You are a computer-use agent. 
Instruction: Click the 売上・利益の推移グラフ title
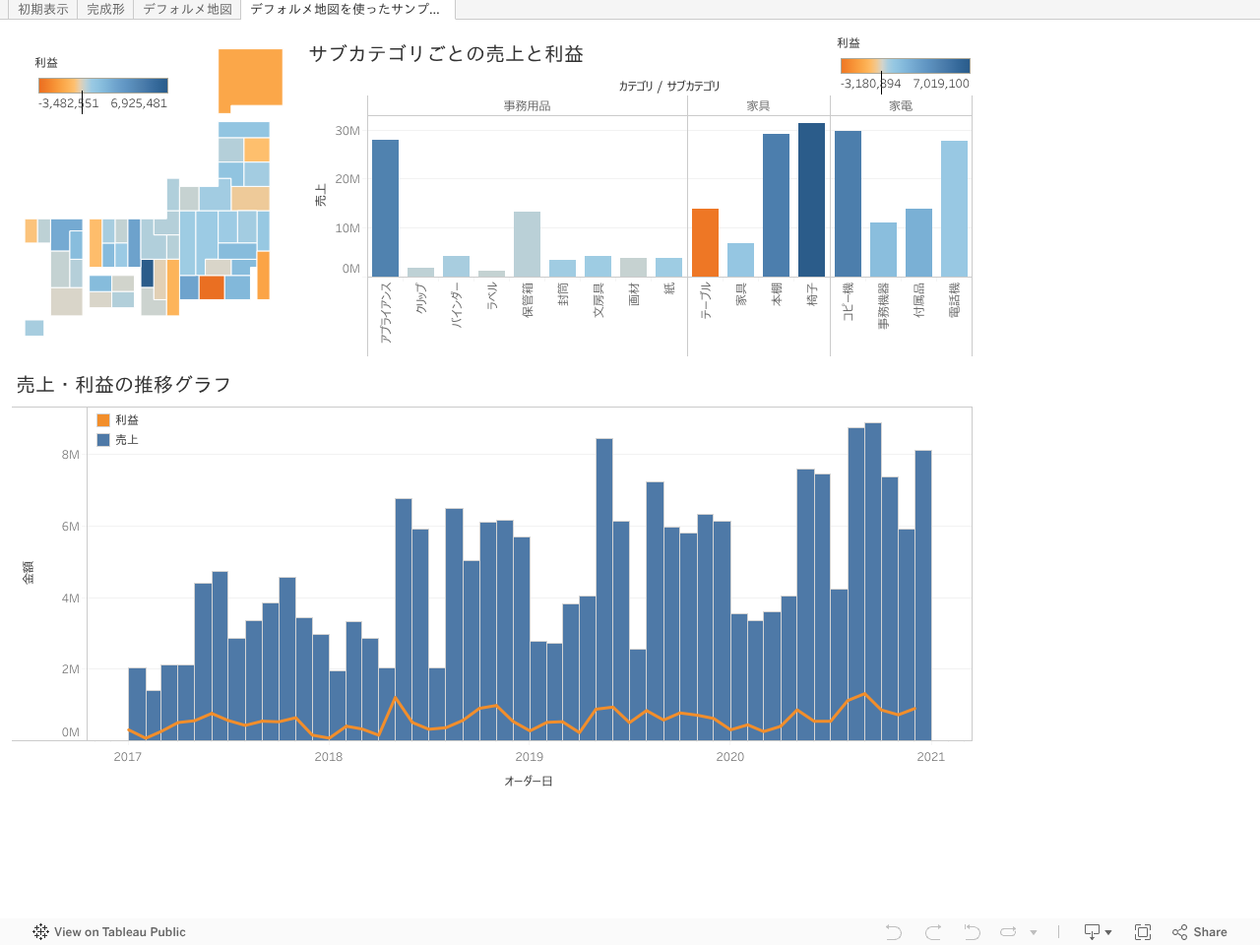coord(123,385)
